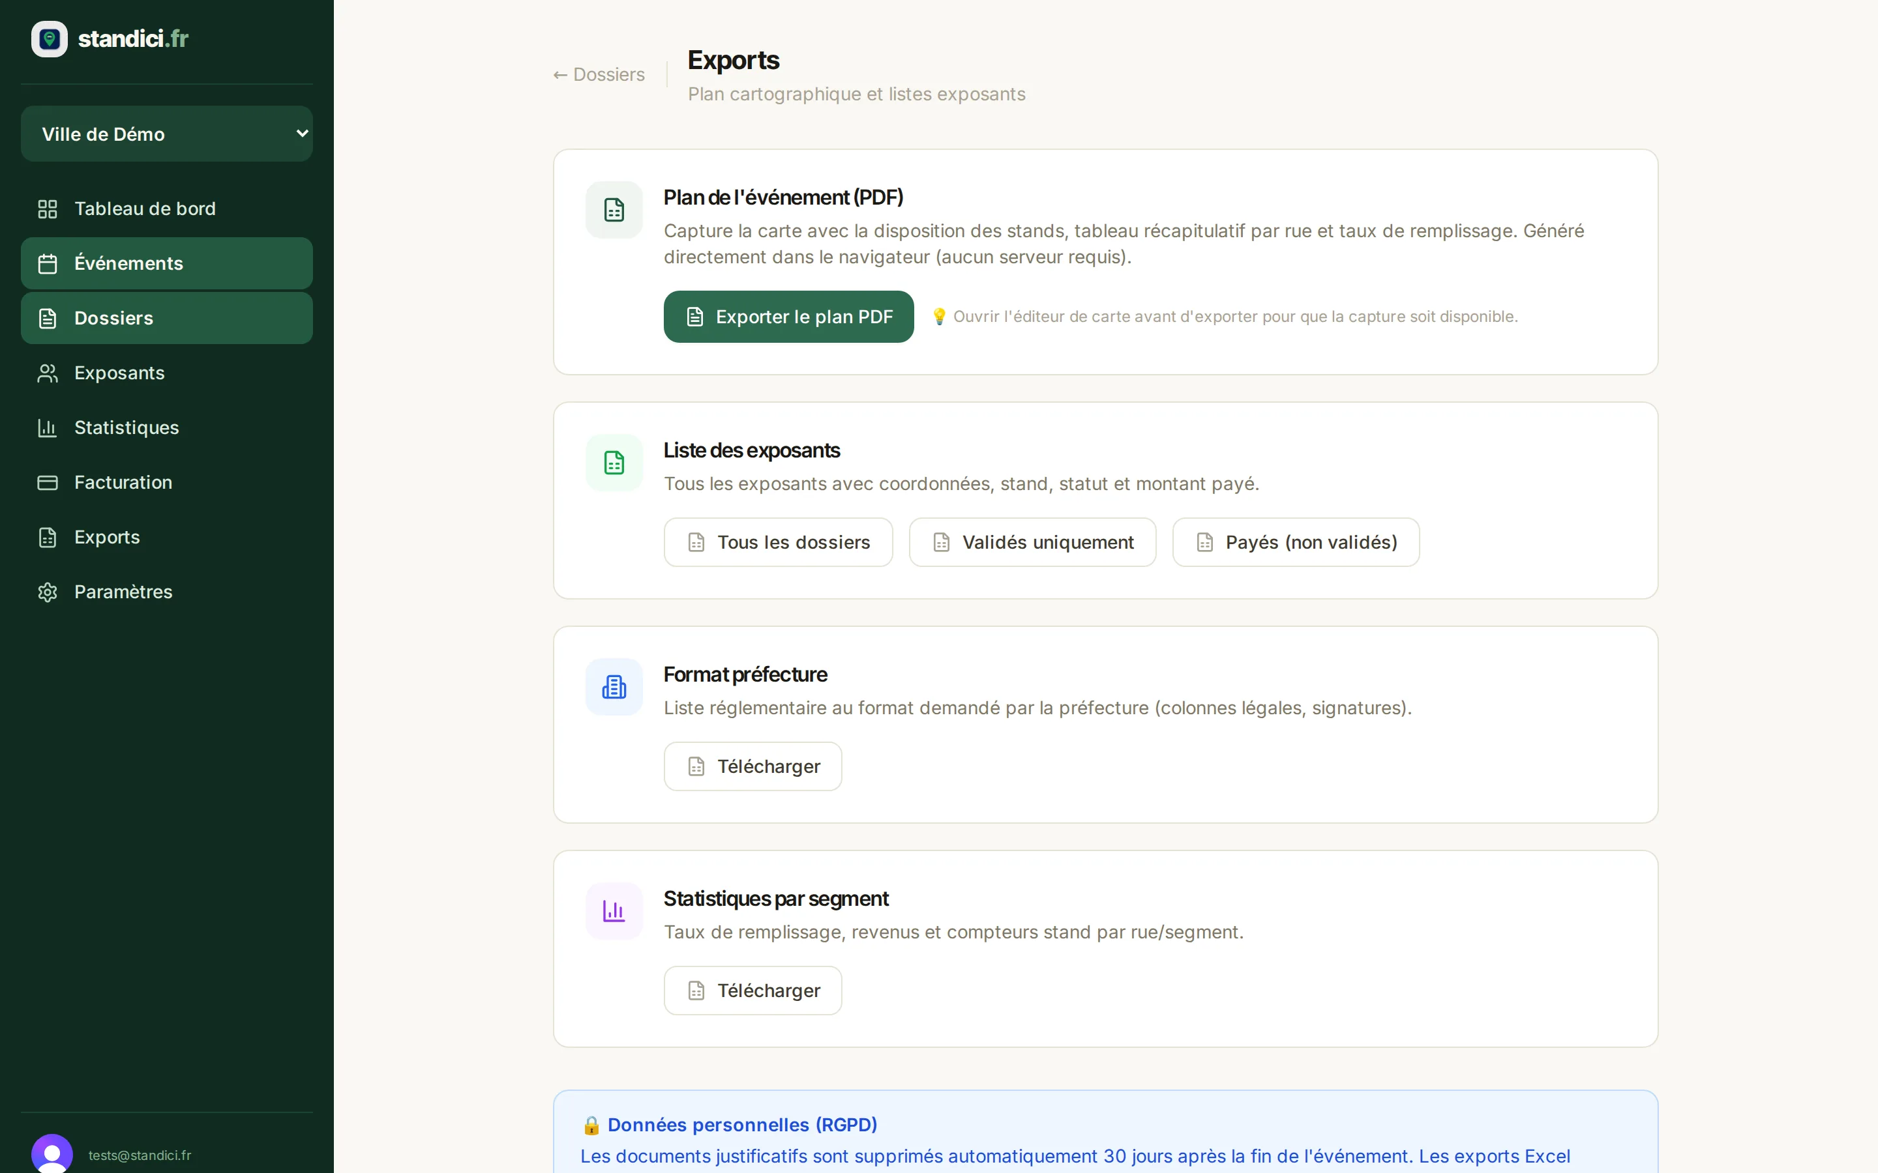Navigate to Facturation
The height and width of the screenshot is (1173, 1878).
(x=167, y=482)
